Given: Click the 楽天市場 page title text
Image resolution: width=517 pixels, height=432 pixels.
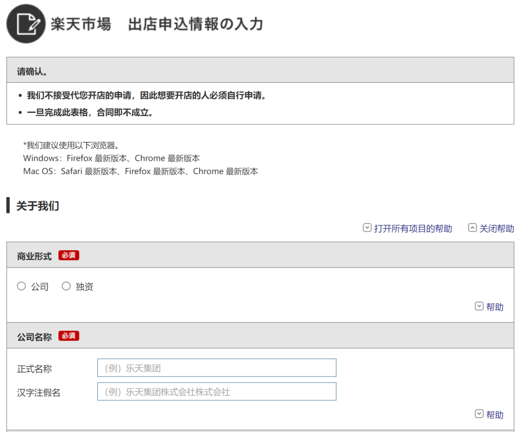Looking at the screenshot, I should (x=81, y=24).
